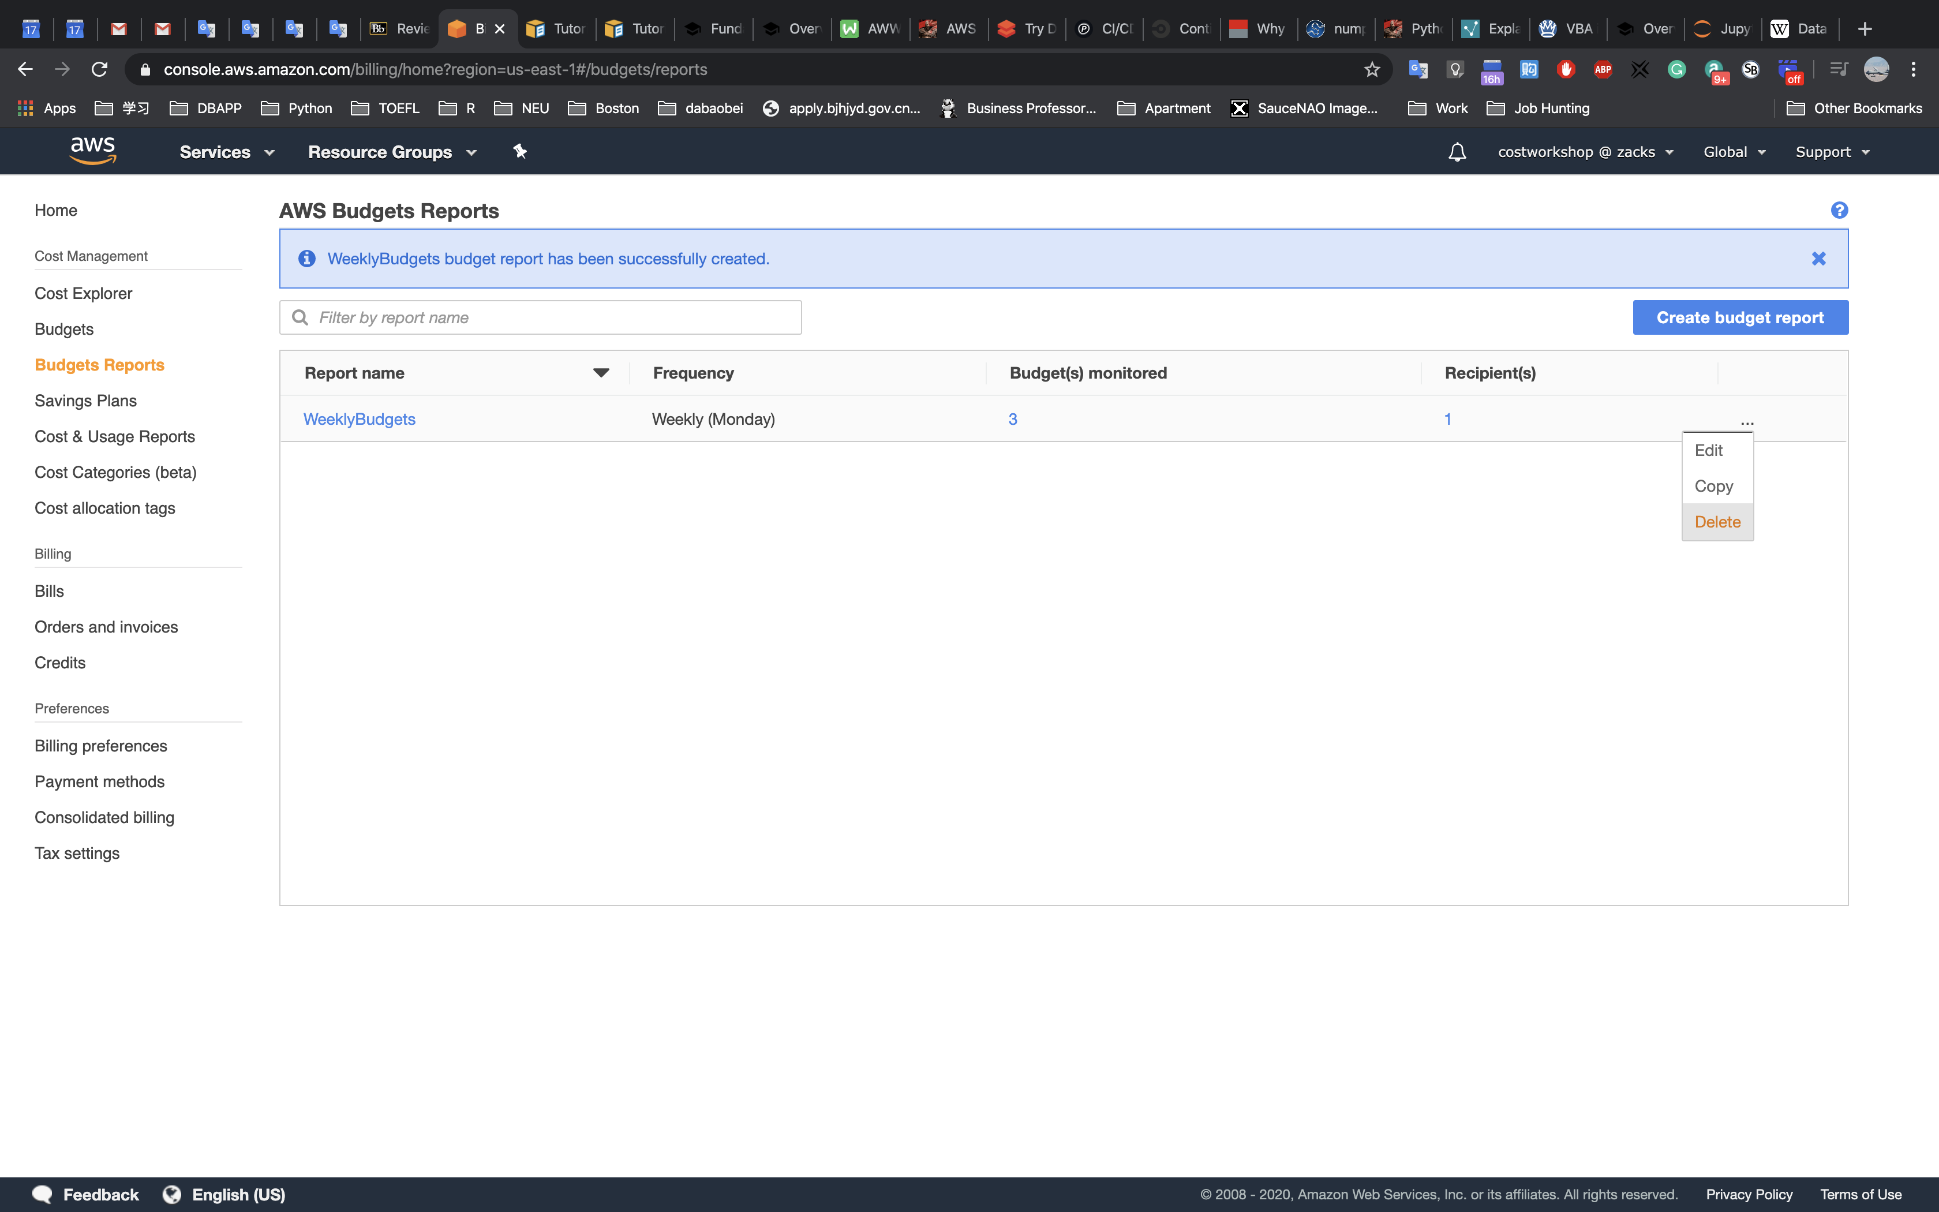Select Copy in the context menu
Image resolution: width=1939 pixels, height=1212 pixels.
click(1713, 487)
